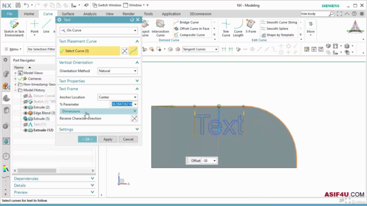Open Anchor Location Center dropdown

(118, 97)
